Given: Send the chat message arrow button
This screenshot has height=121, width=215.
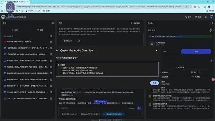Looking at the screenshot, I should click(x=139, y=108).
